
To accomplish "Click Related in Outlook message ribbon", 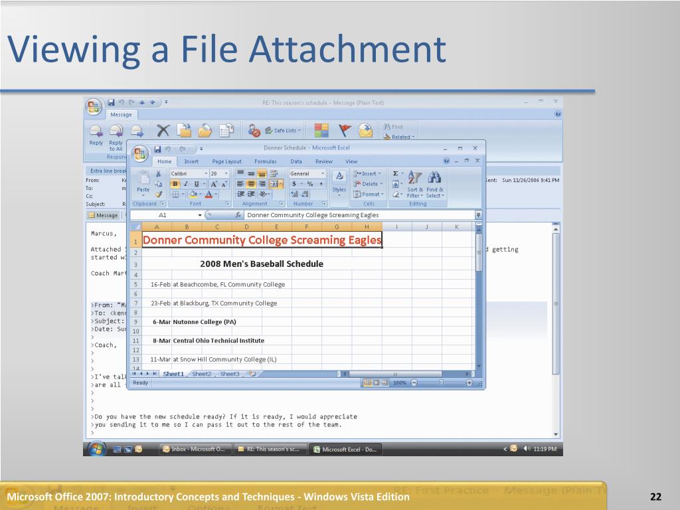I will tap(399, 137).
